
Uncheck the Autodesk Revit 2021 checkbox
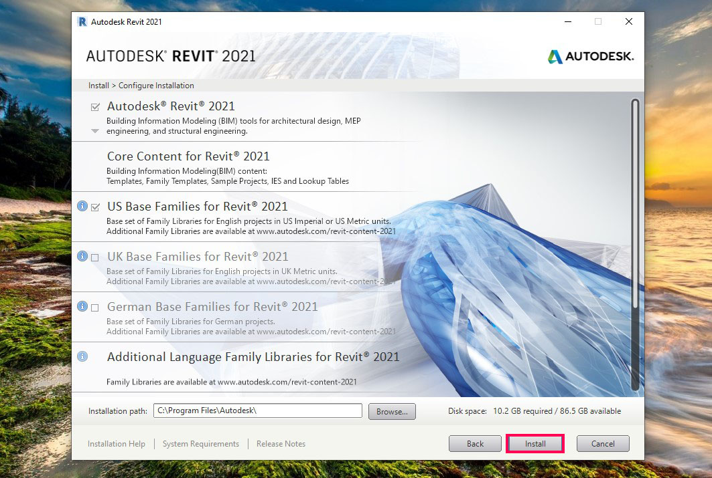click(95, 106)
